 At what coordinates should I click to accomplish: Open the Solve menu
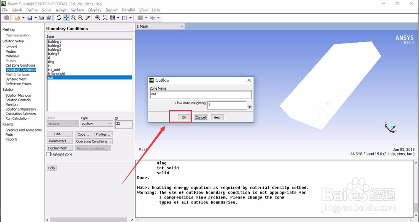pos(47,10)
